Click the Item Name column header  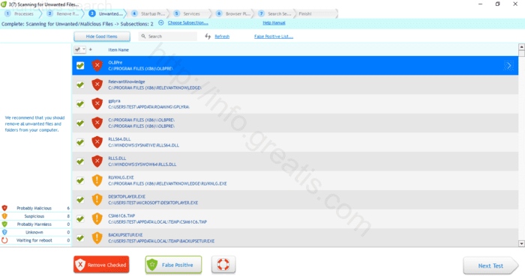(118, 49)
